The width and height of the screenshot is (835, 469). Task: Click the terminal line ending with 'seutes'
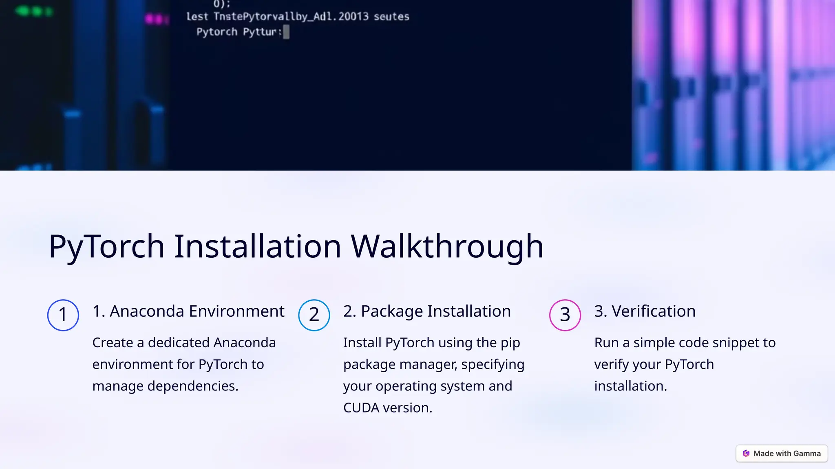tap(298, 17)
